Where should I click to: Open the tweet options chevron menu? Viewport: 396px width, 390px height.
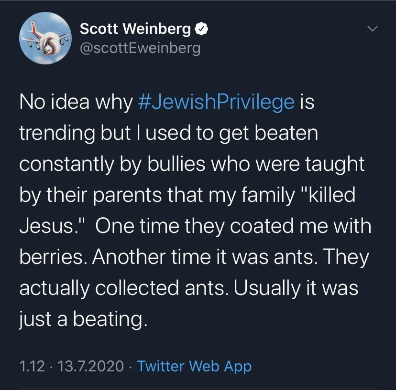(373, 30)
